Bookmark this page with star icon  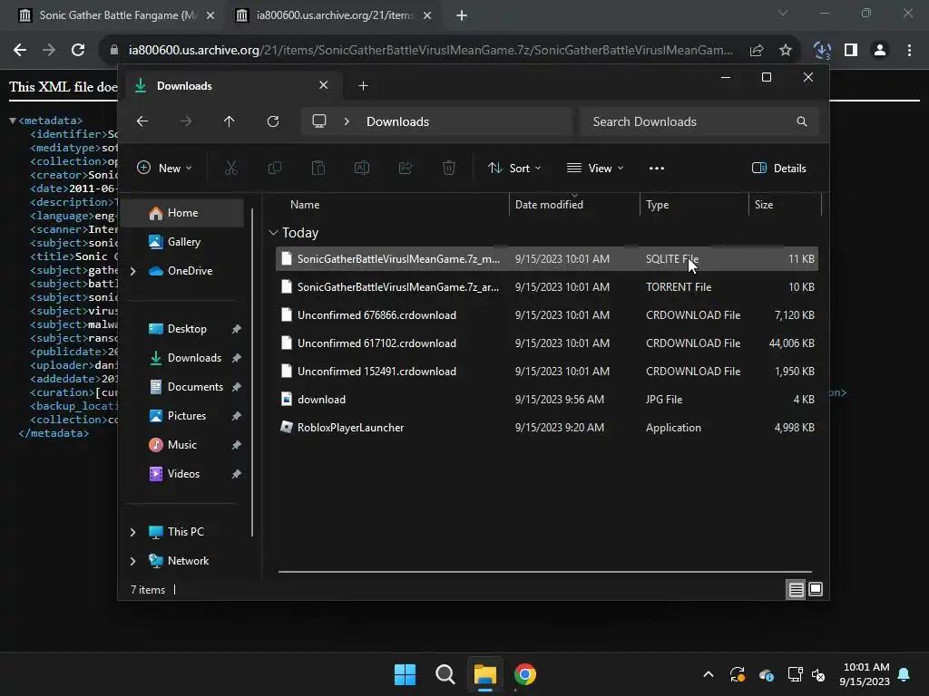[786, 51]
